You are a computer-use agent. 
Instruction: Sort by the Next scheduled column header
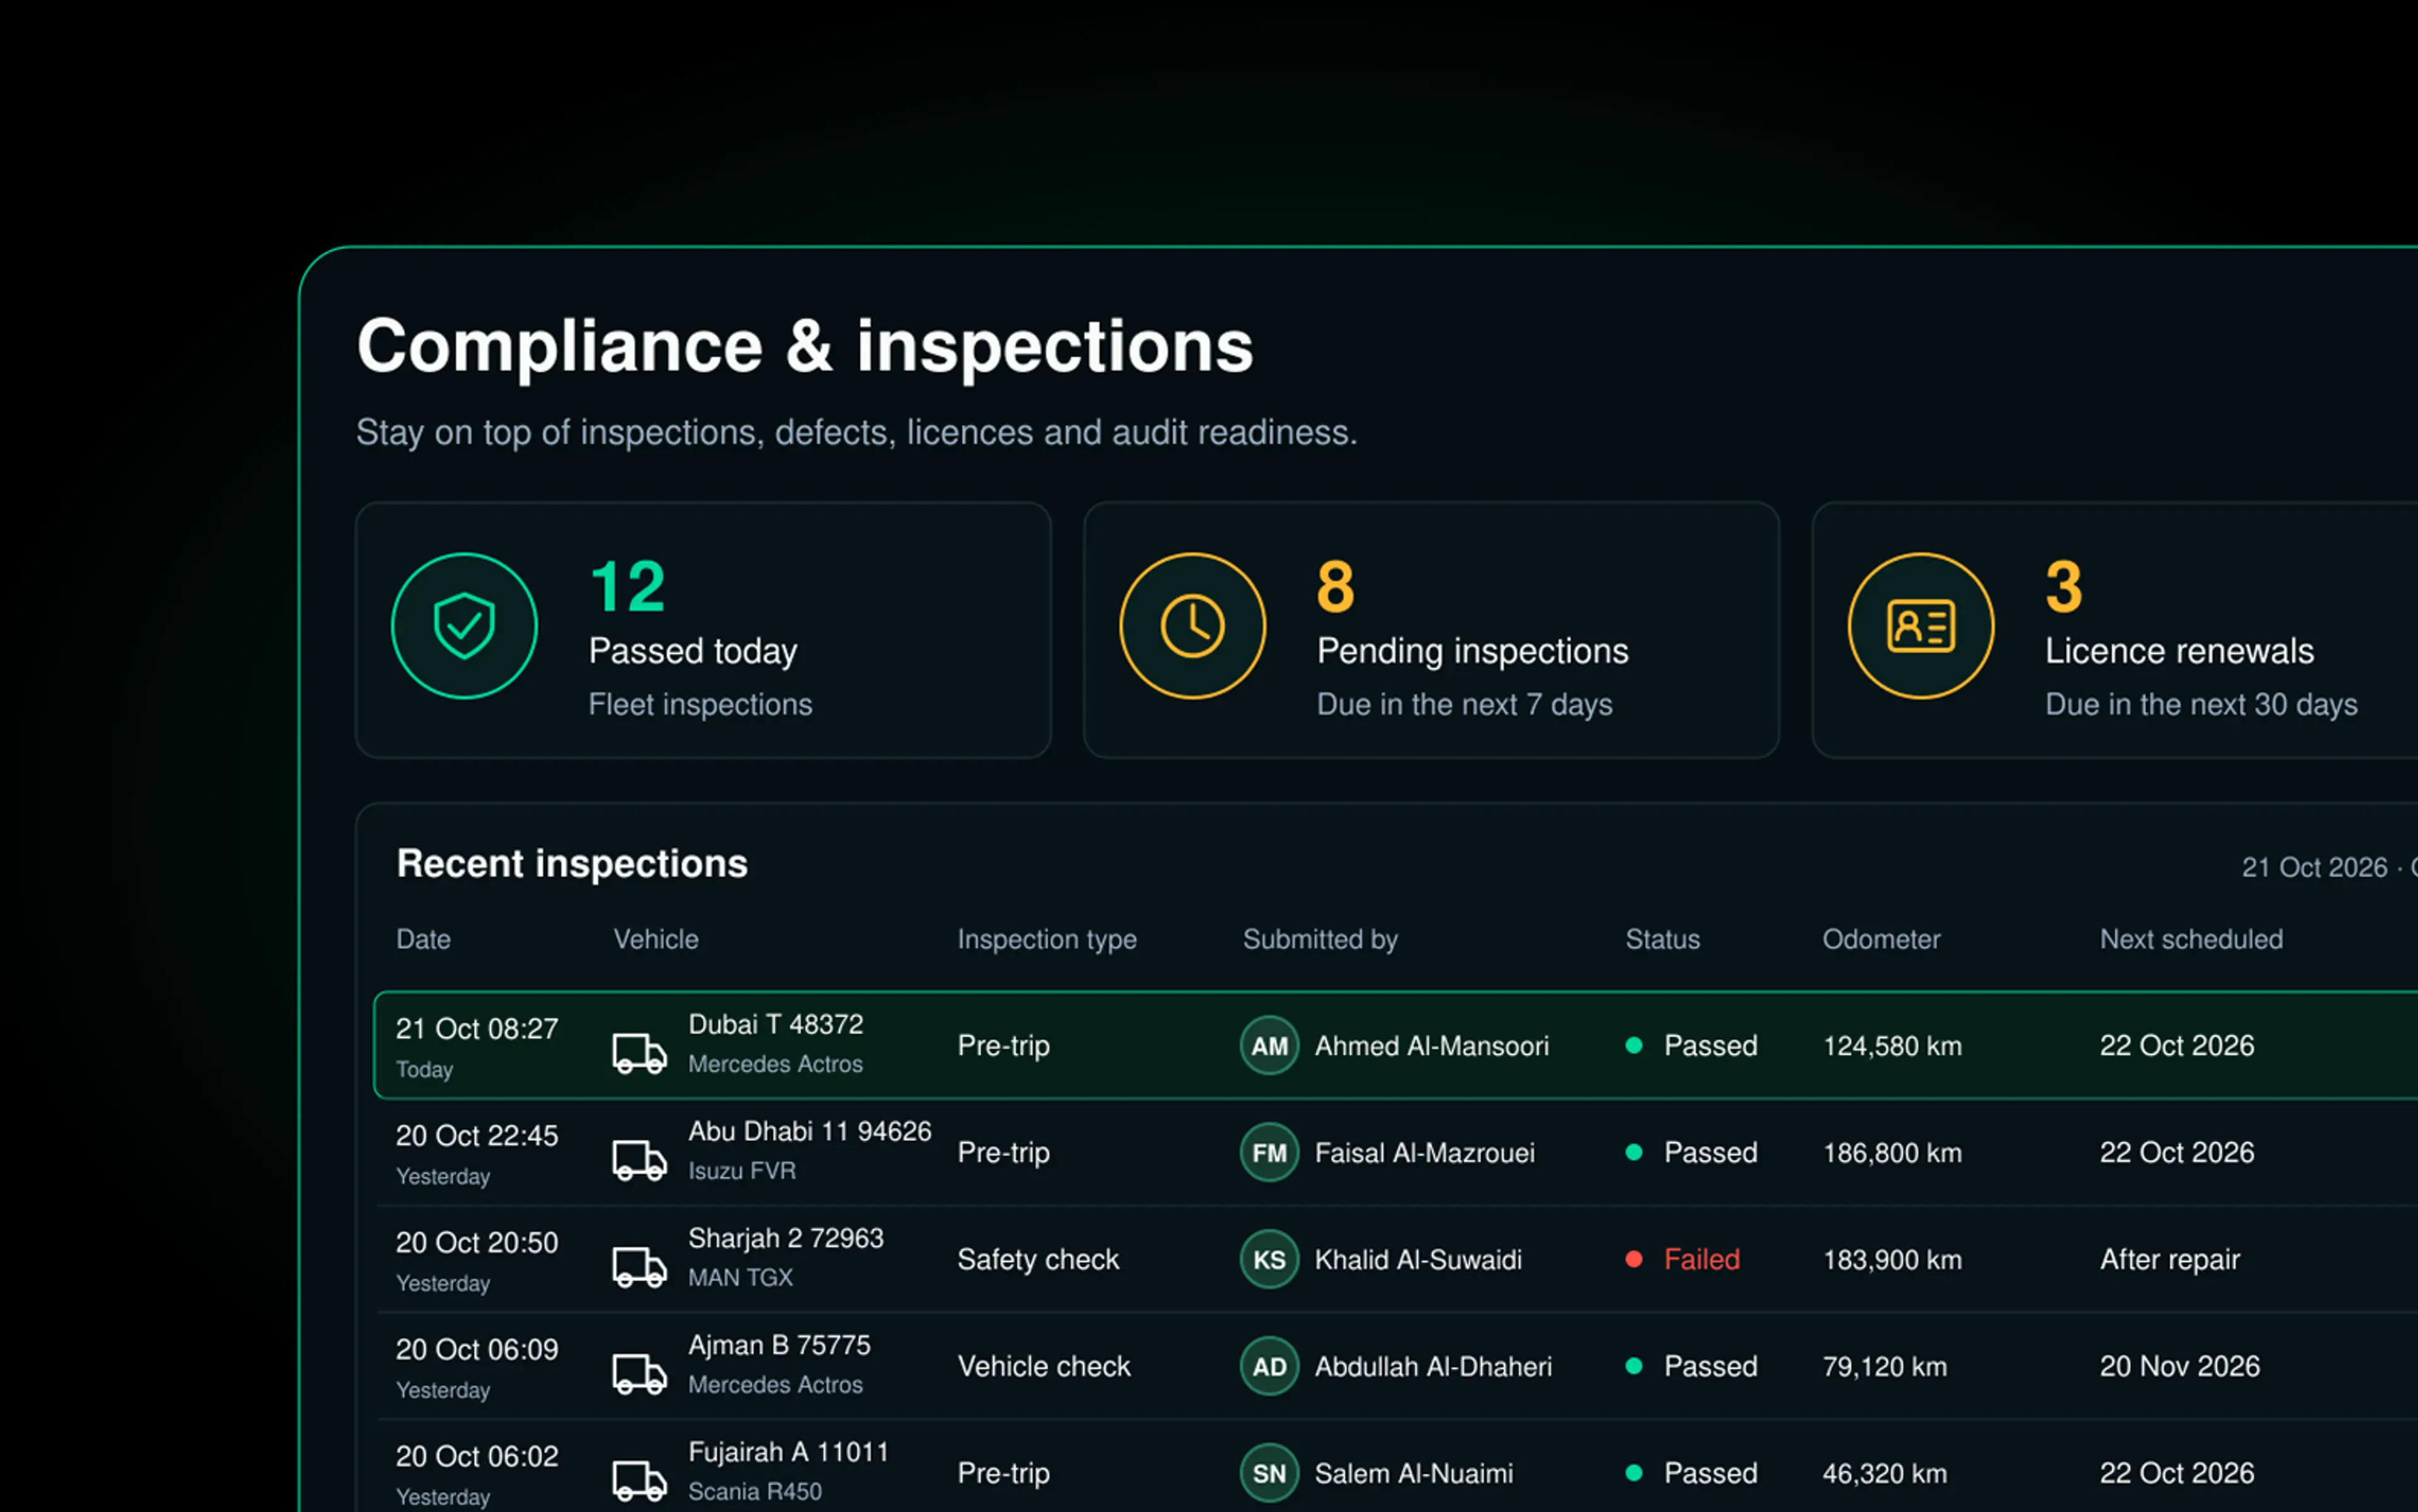coord(2192,939)
